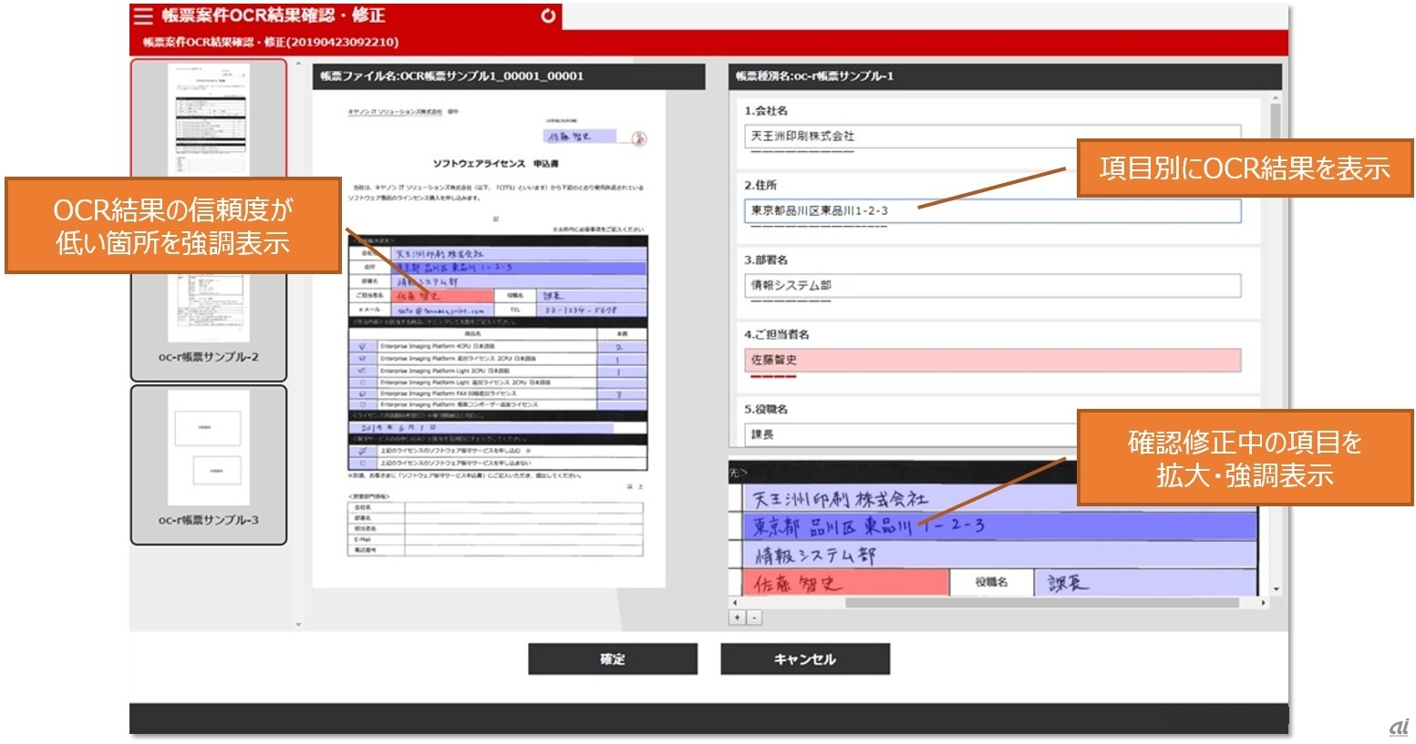The width and height of the screenshot is (1416, 744).
Task: Click the page title 帳票案件OCR結果確認・修正
Action: 274,15
